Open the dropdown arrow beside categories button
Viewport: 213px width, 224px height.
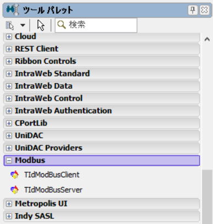(23, 25)
